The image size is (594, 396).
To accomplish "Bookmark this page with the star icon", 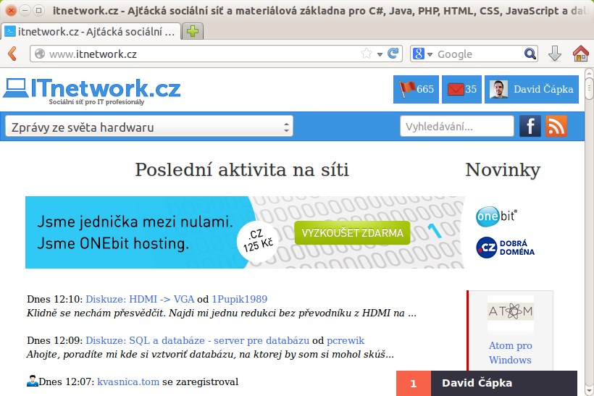I will click(x=367, y=54).
